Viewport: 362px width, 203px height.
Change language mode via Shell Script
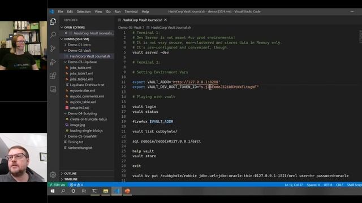pos(355,185)
